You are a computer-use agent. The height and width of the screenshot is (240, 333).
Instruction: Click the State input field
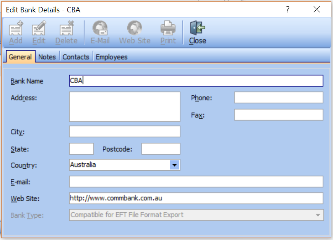pyautogui.click(x=81, y=149)
